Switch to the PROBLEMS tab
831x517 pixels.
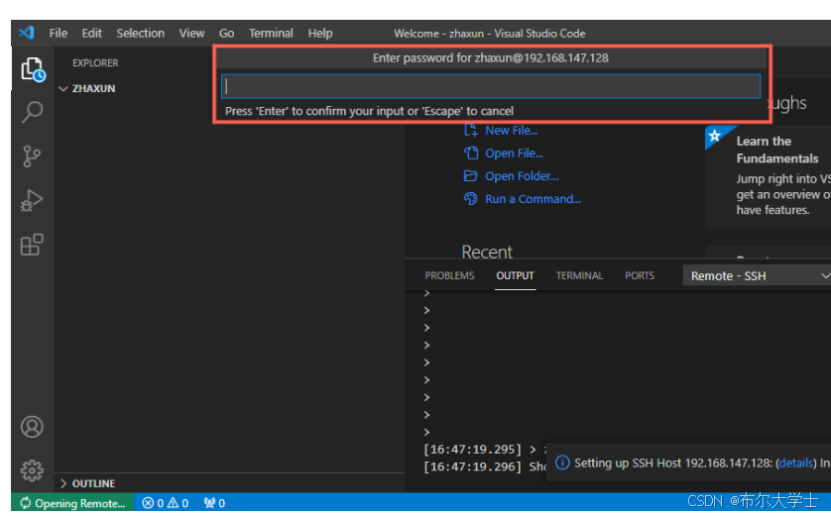pyautogui.click(x=449, y=275)
